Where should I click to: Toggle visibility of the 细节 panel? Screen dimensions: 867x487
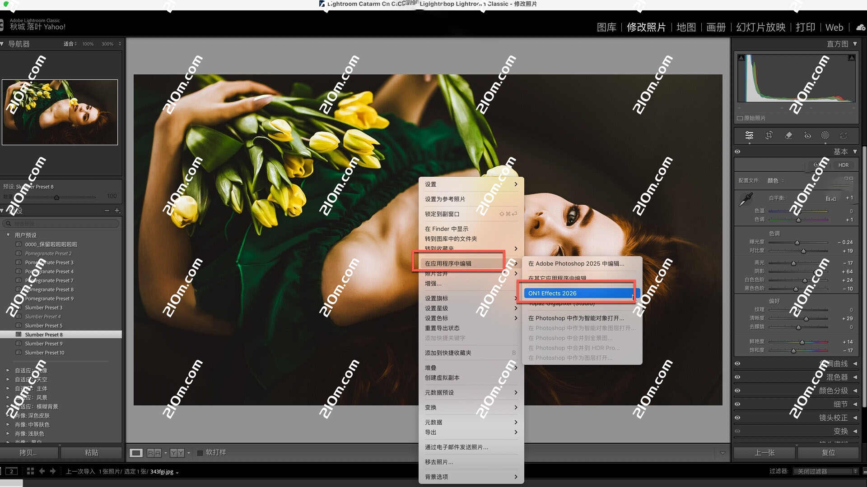tap(737, 404)
